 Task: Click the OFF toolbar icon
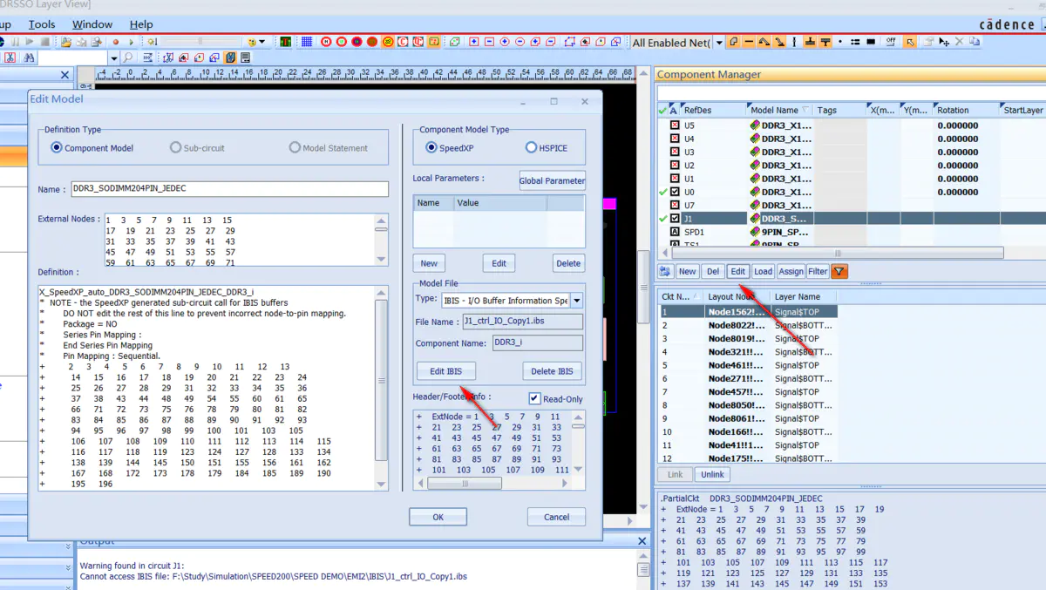click(891, 42)
